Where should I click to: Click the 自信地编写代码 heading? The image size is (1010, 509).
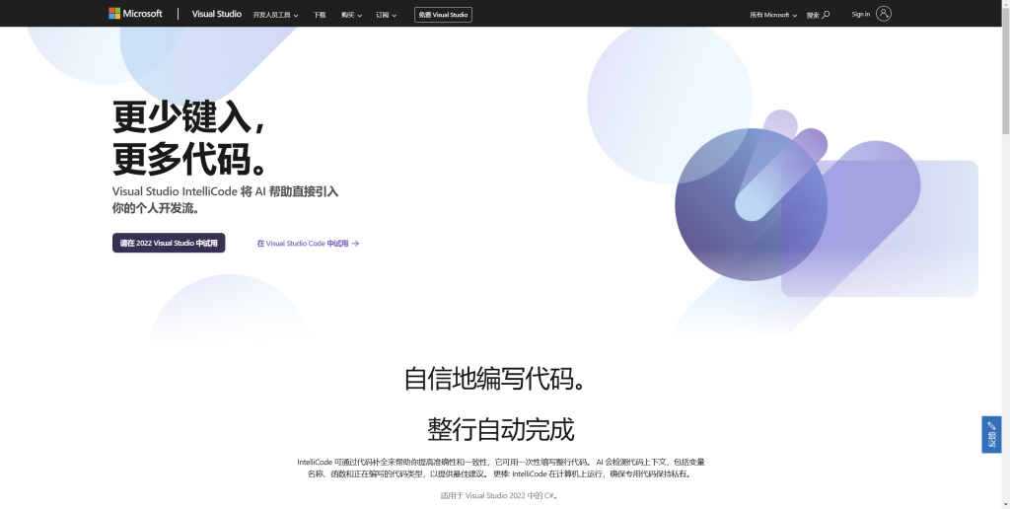(495, 379)
